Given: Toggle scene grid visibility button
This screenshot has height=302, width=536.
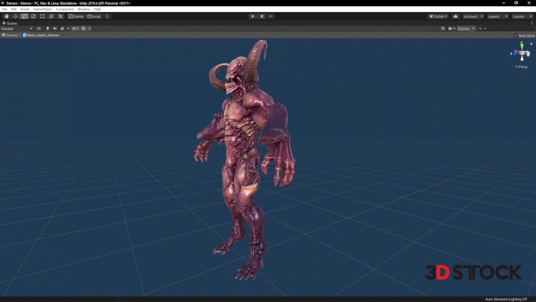Looking at the screenshot, I should [x=83, y=28].
